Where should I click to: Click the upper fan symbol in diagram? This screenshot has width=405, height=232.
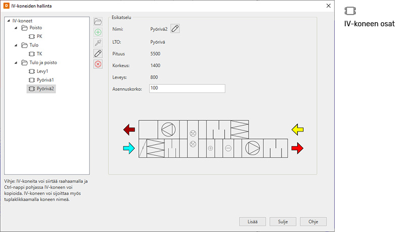pos(167,129)
